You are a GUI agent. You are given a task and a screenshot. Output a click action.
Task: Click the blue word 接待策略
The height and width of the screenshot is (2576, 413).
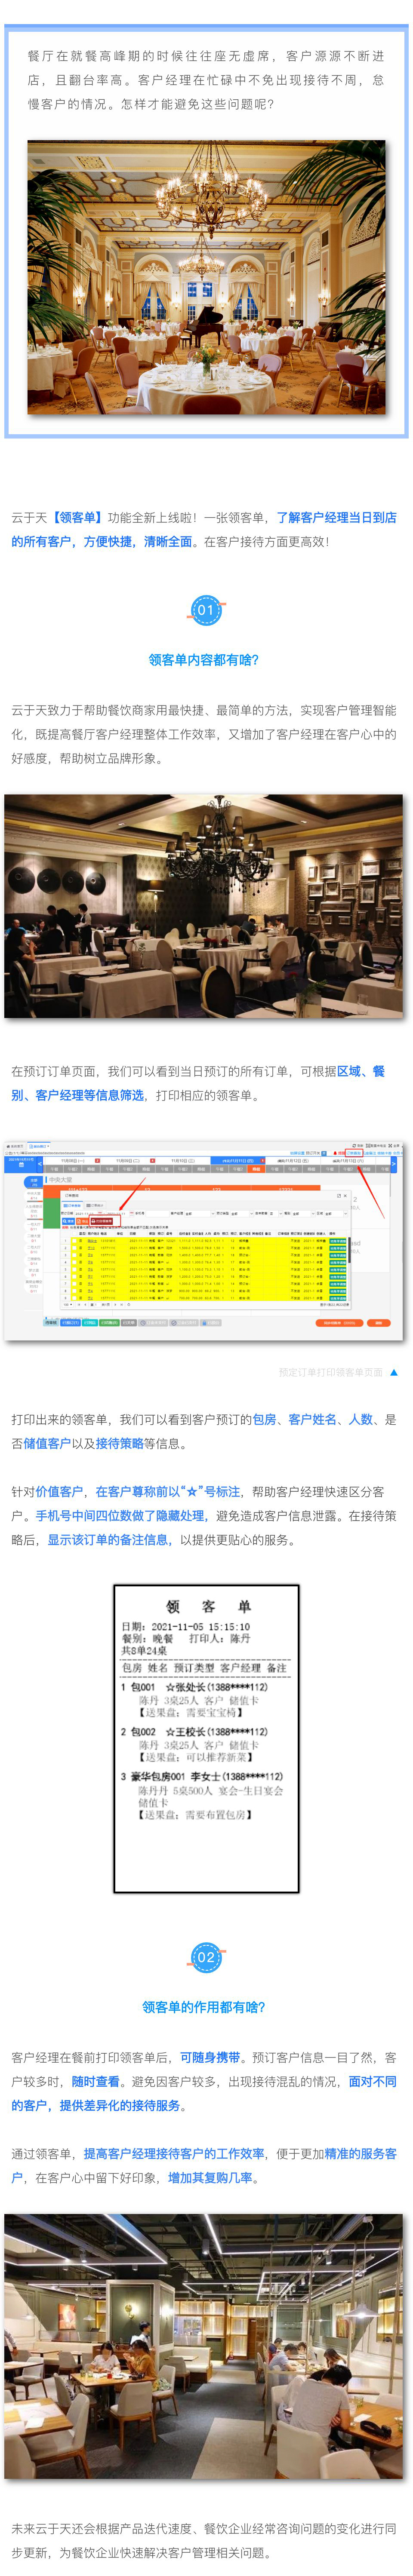click(x=119, y=1443)
